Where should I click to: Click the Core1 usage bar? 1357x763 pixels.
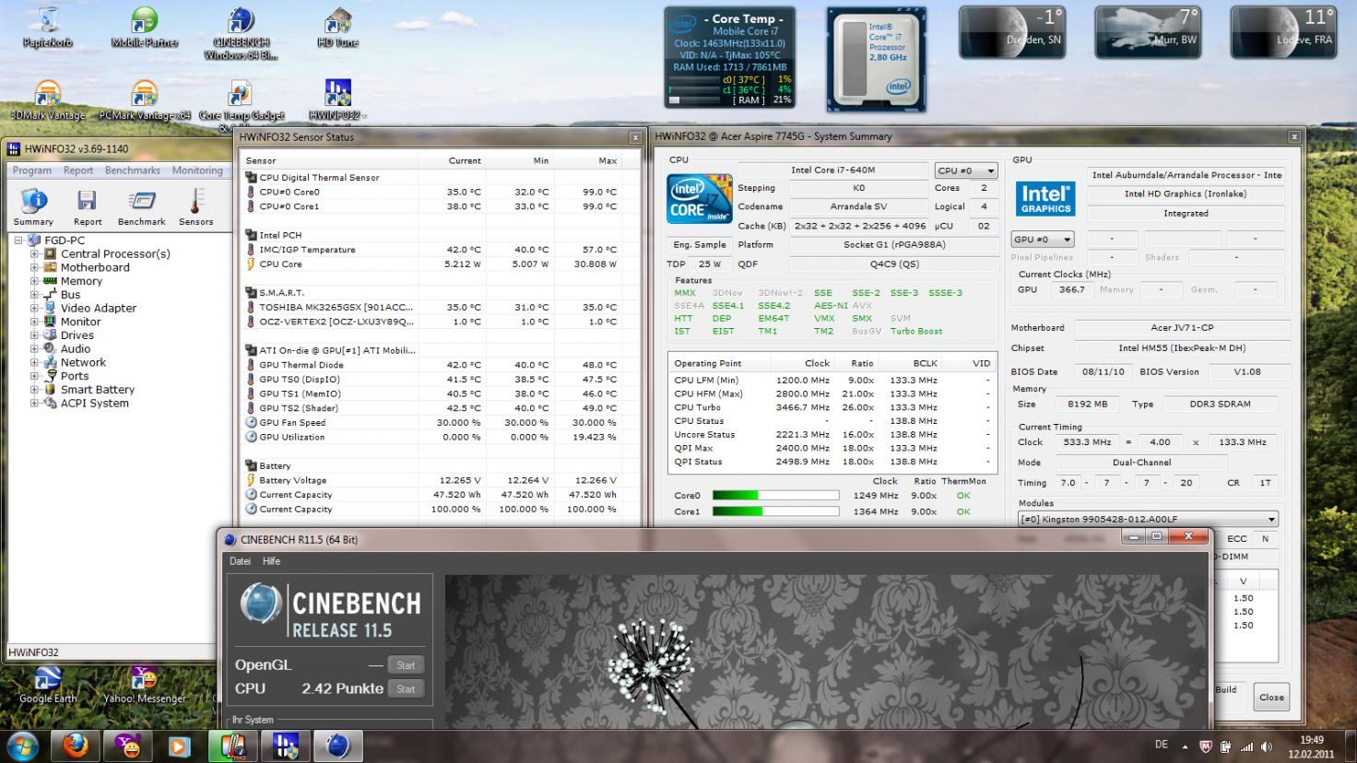[x=775, y=511]
